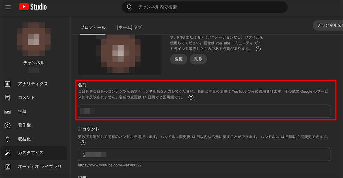Click the アカウント section heading
The width and height of the screenshot is (343, 178).
pyautogui.click(x=88, y=129)
